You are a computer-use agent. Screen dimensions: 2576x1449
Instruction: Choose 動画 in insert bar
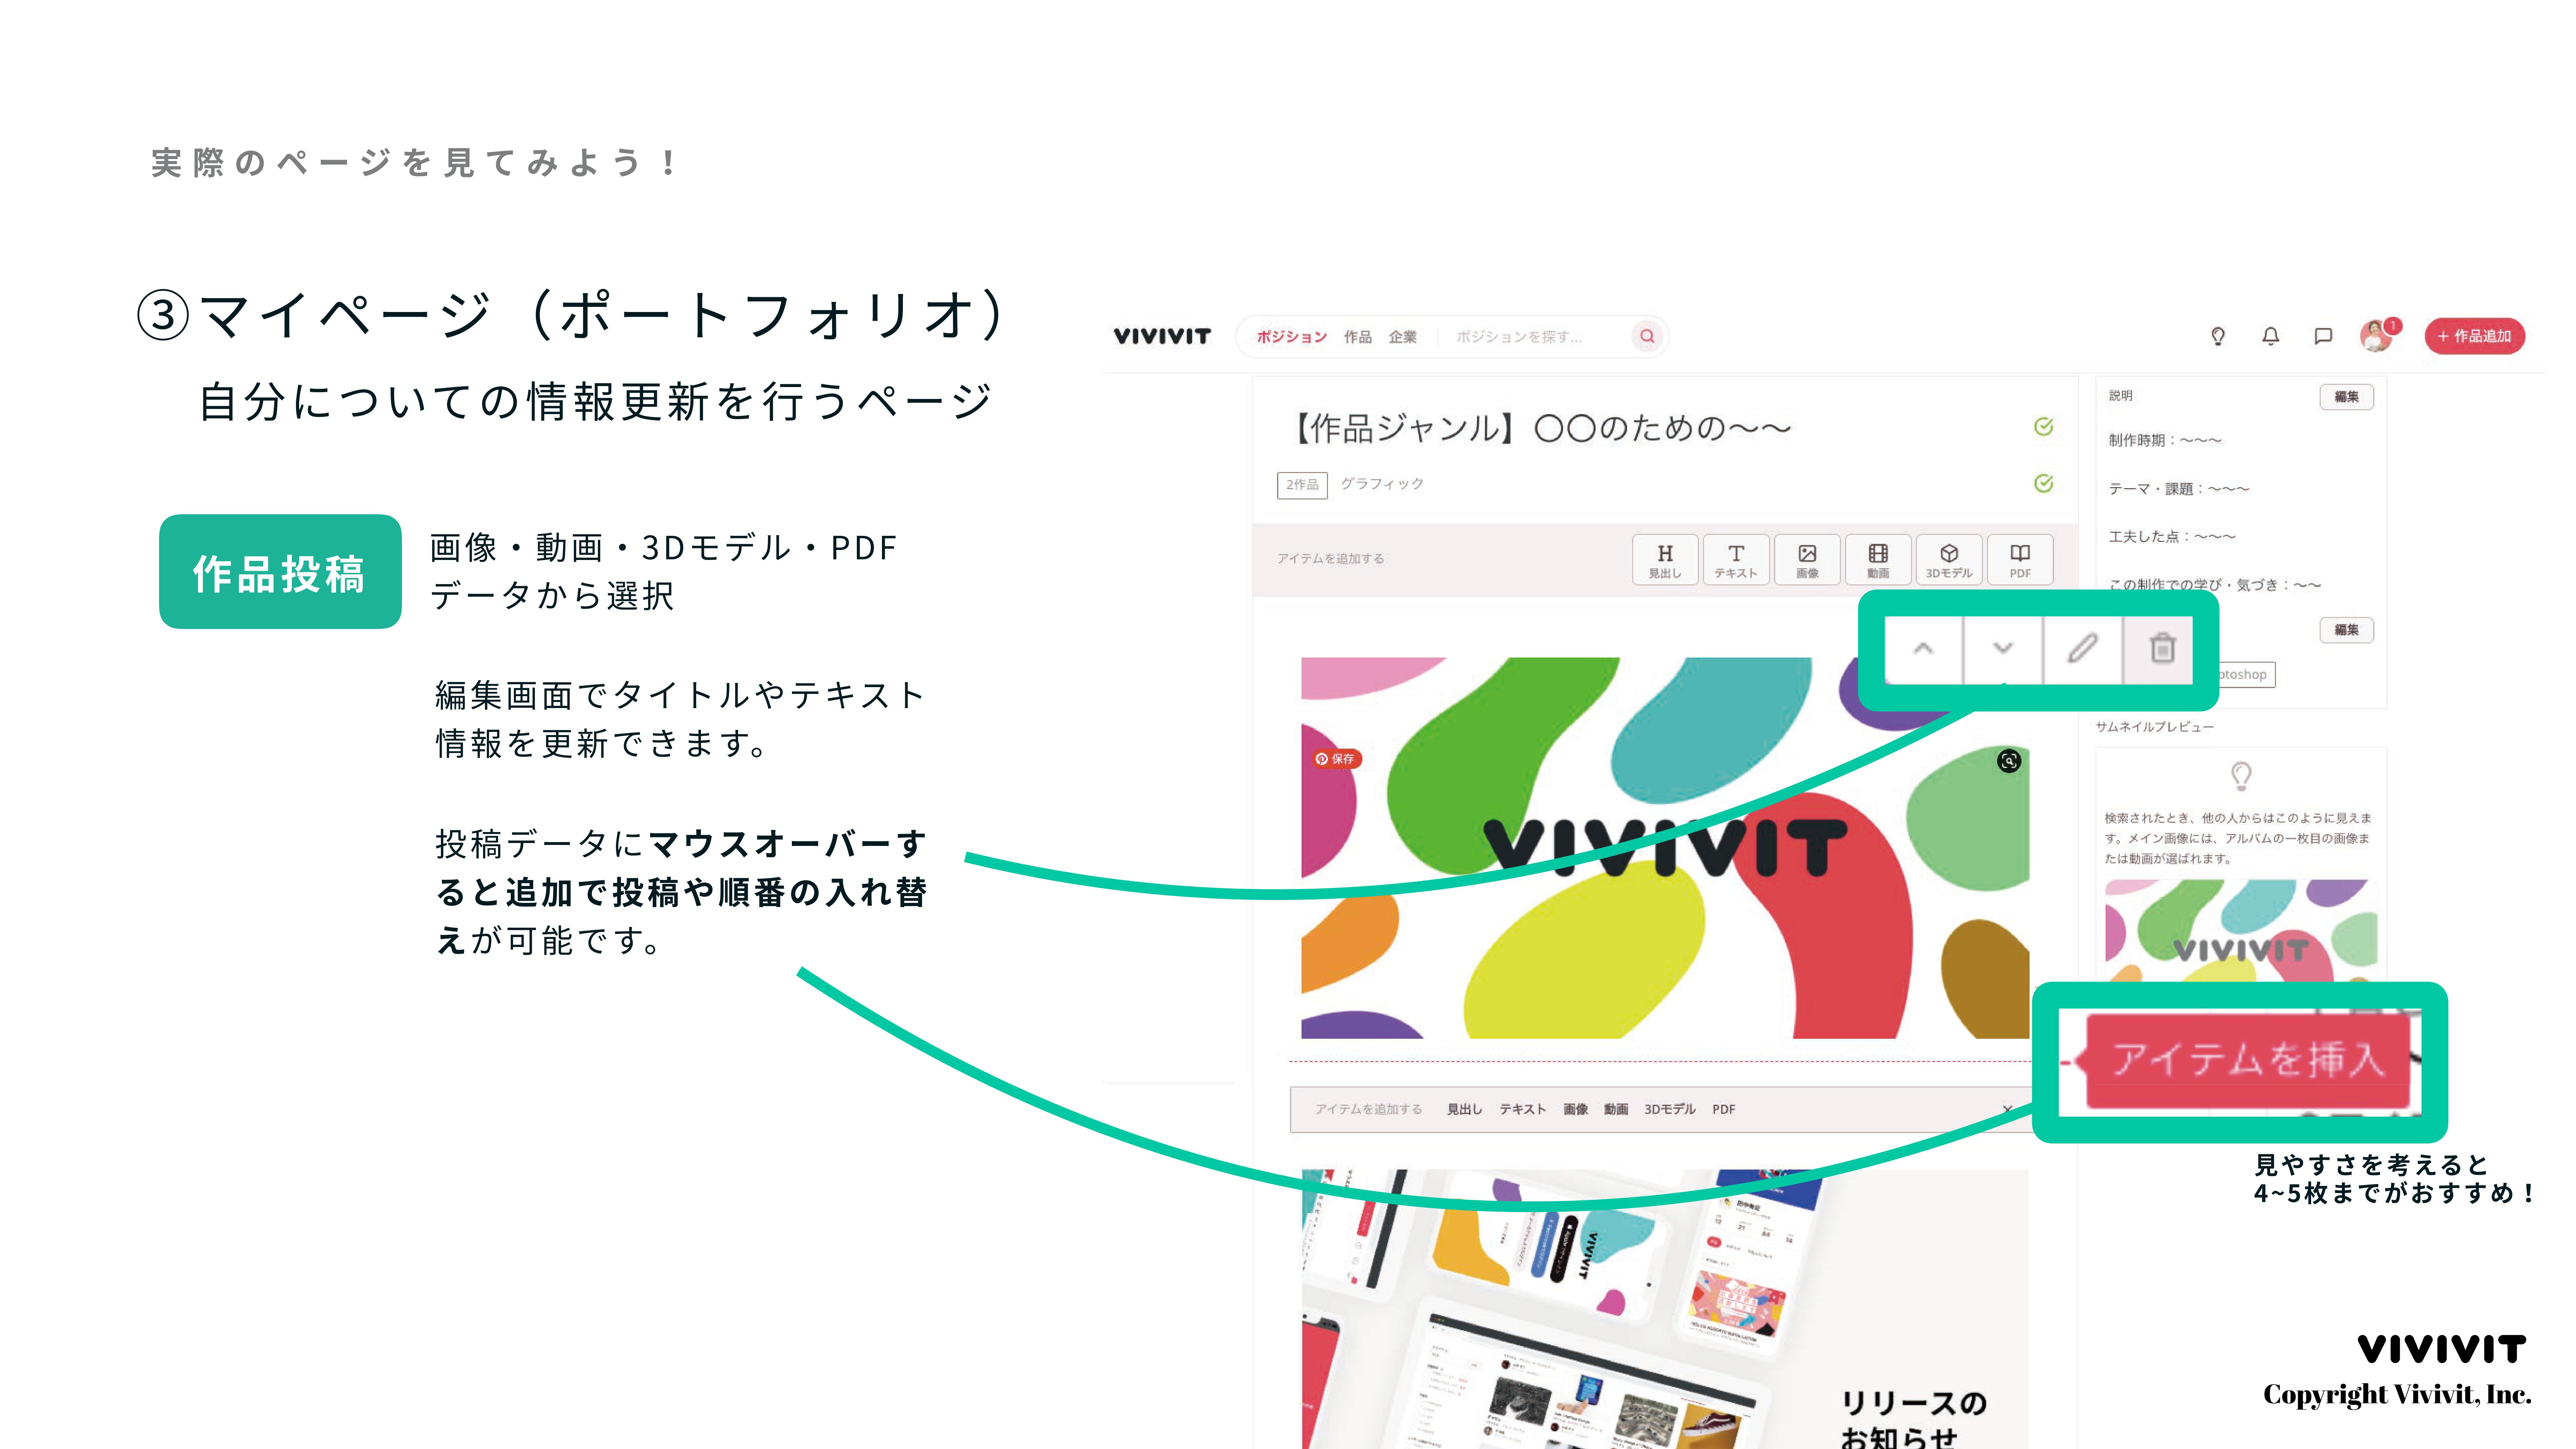1616,1109
